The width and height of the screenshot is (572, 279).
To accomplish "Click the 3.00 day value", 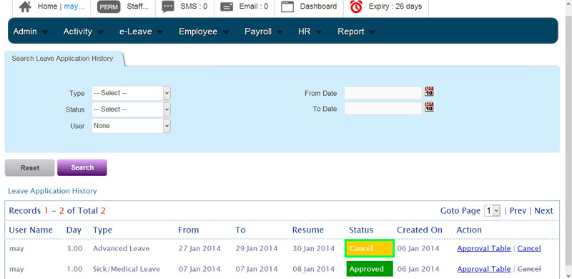I will coord(74,249).
